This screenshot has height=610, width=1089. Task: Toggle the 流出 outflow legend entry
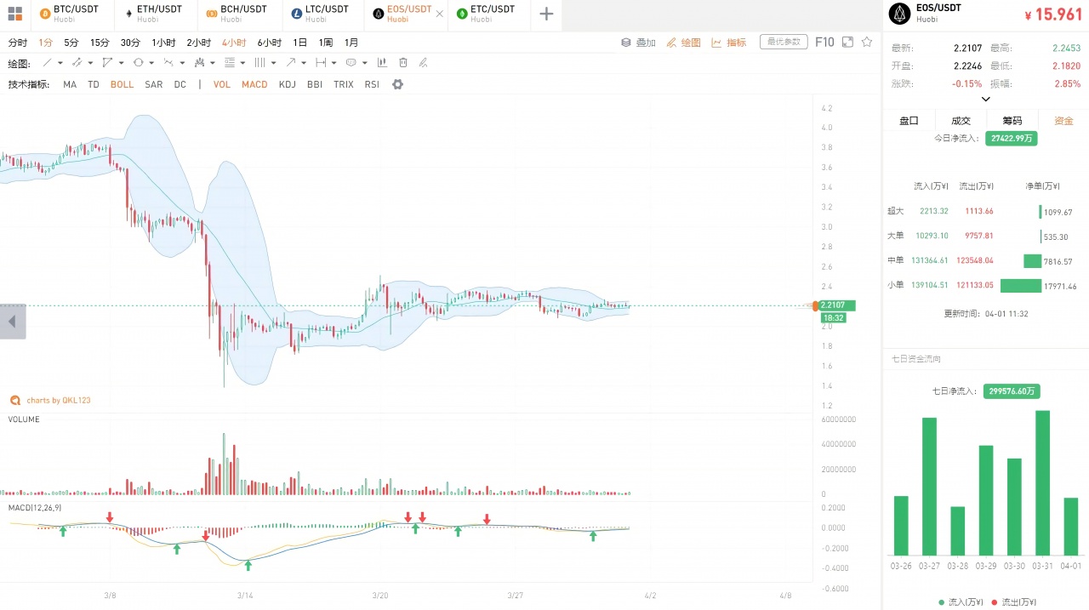[1014, 601]
